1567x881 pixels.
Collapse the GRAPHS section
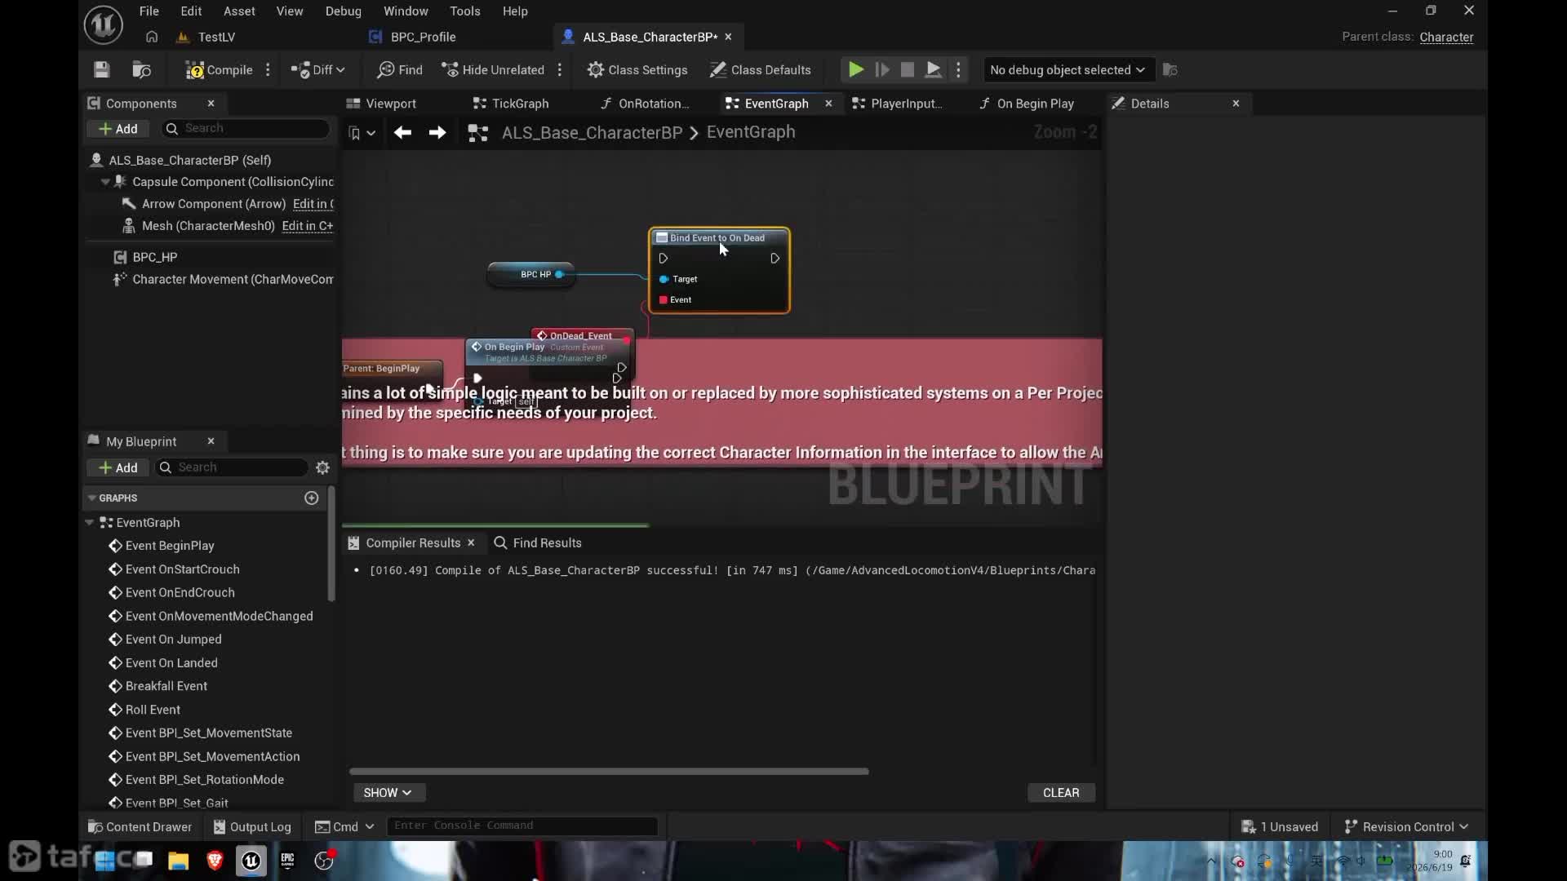(x=91, y=498)
